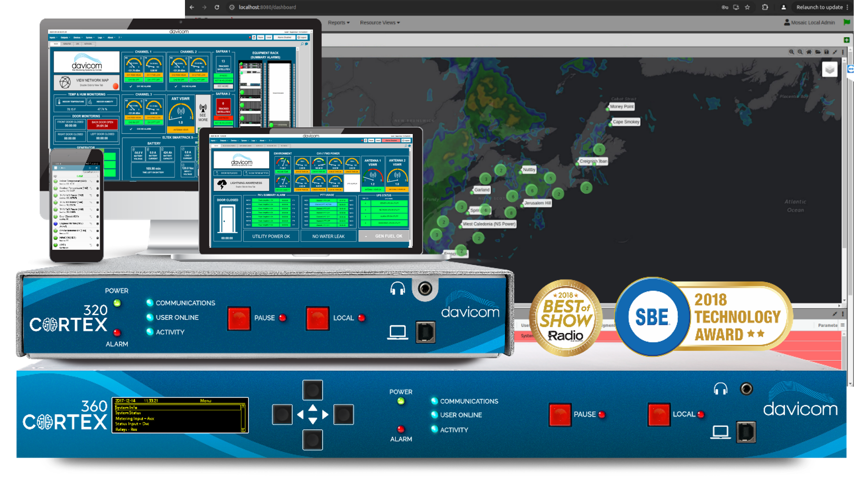
Task: Click Logout on Davicom monitor
Action: (302, 37)
